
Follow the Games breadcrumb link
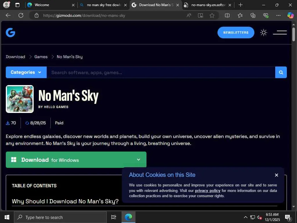tap(41, 57)
